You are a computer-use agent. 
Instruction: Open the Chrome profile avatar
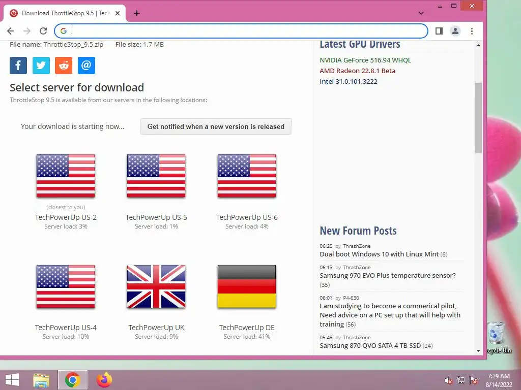455,31
